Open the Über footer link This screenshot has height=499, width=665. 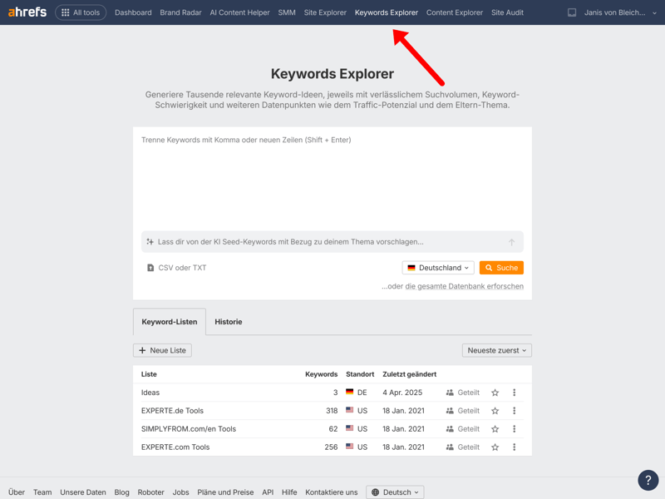click(17, 492)
